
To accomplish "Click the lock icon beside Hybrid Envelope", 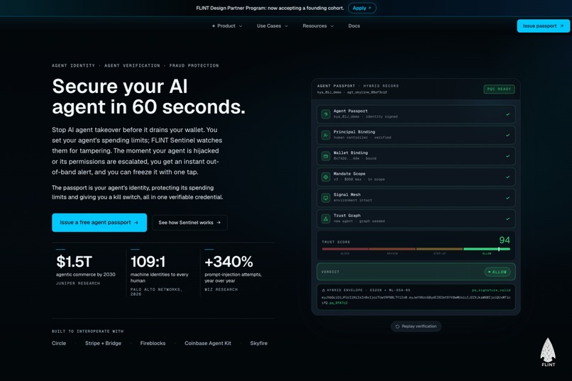I will [323, 290].
